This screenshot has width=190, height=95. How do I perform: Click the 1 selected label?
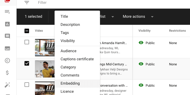point(33,16)
